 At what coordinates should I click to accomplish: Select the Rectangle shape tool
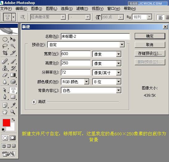point(13,97)
